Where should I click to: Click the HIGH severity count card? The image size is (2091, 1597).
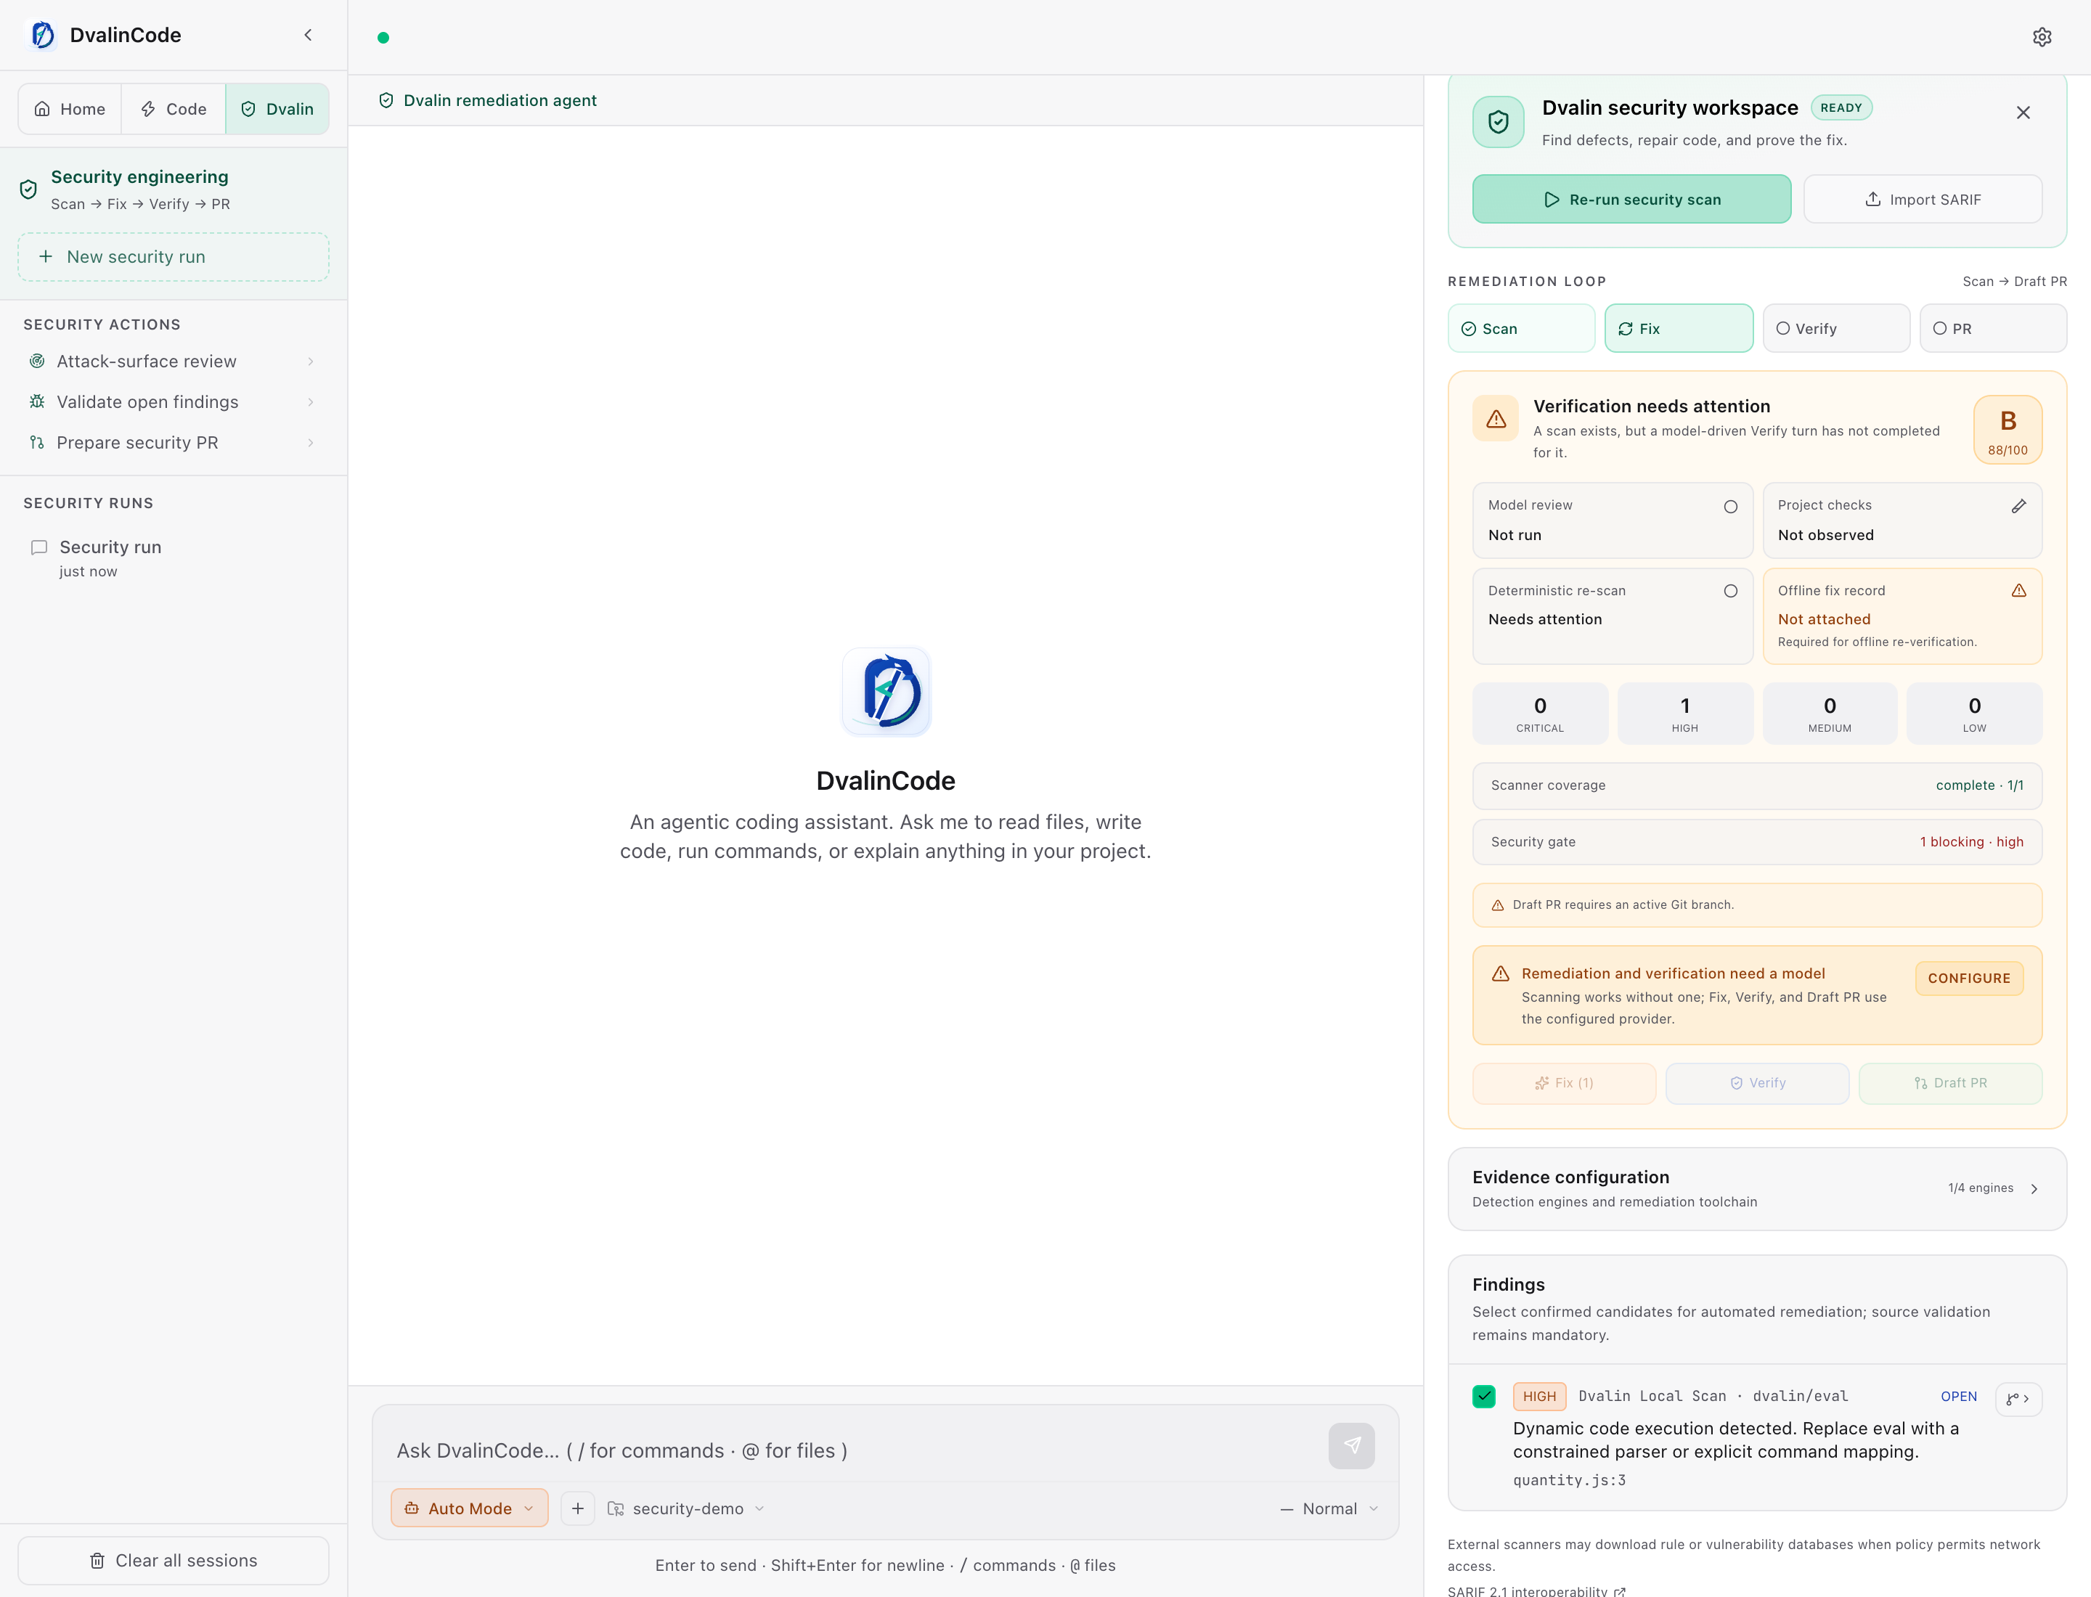tap(1685, 714)
